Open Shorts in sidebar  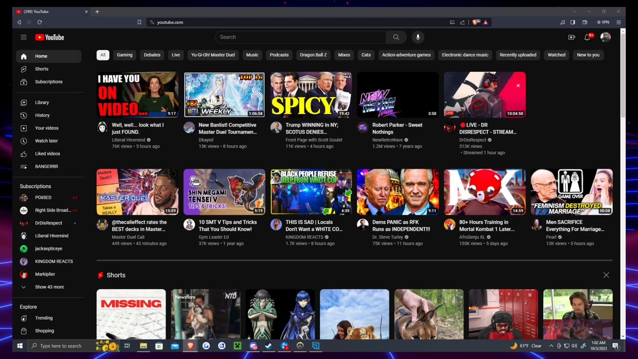(48, 69)
